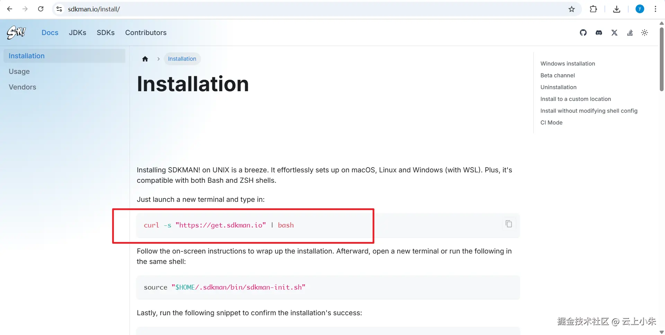Jump to Beta channel section
The width and height of the screenshot is (665, 335).
[x=558, y=75]
